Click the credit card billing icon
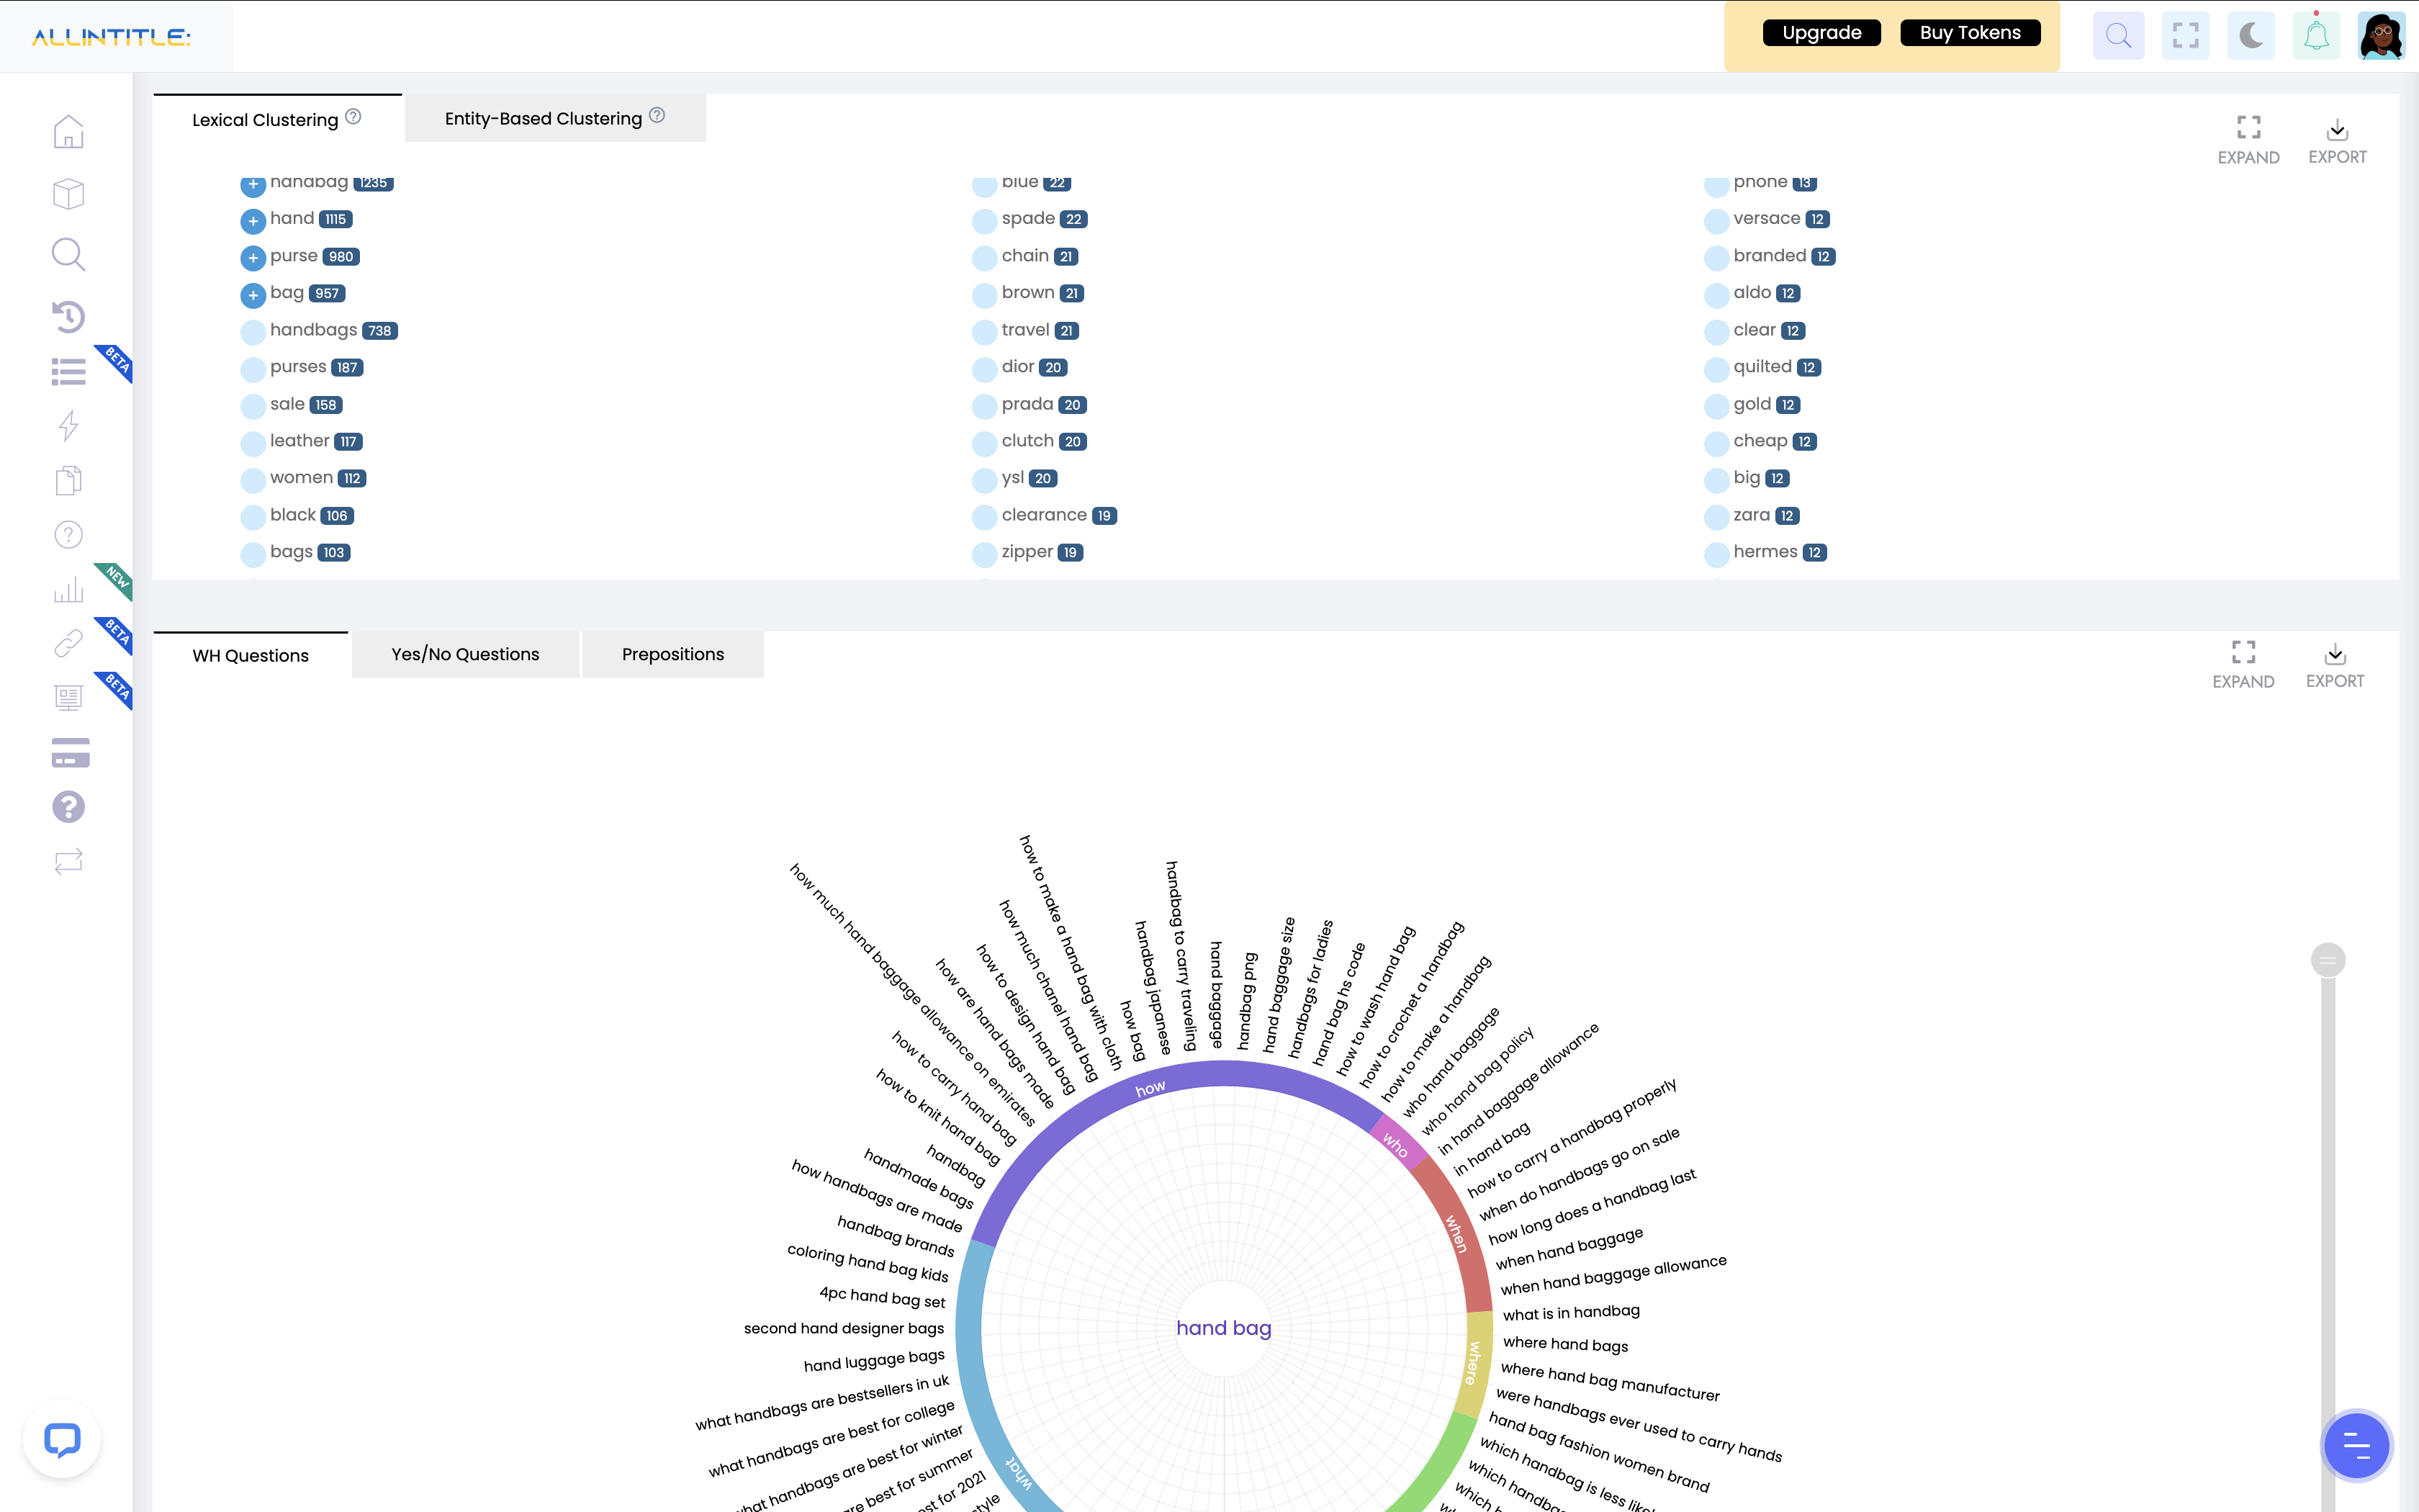This screenshot has width=2419, height=1512. coord(70,753)
